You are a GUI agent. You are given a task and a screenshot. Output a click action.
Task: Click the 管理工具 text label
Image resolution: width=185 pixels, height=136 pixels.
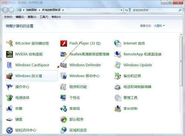pos(131,98)
